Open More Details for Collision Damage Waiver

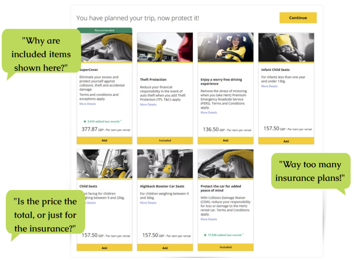(x=208, y=219)
